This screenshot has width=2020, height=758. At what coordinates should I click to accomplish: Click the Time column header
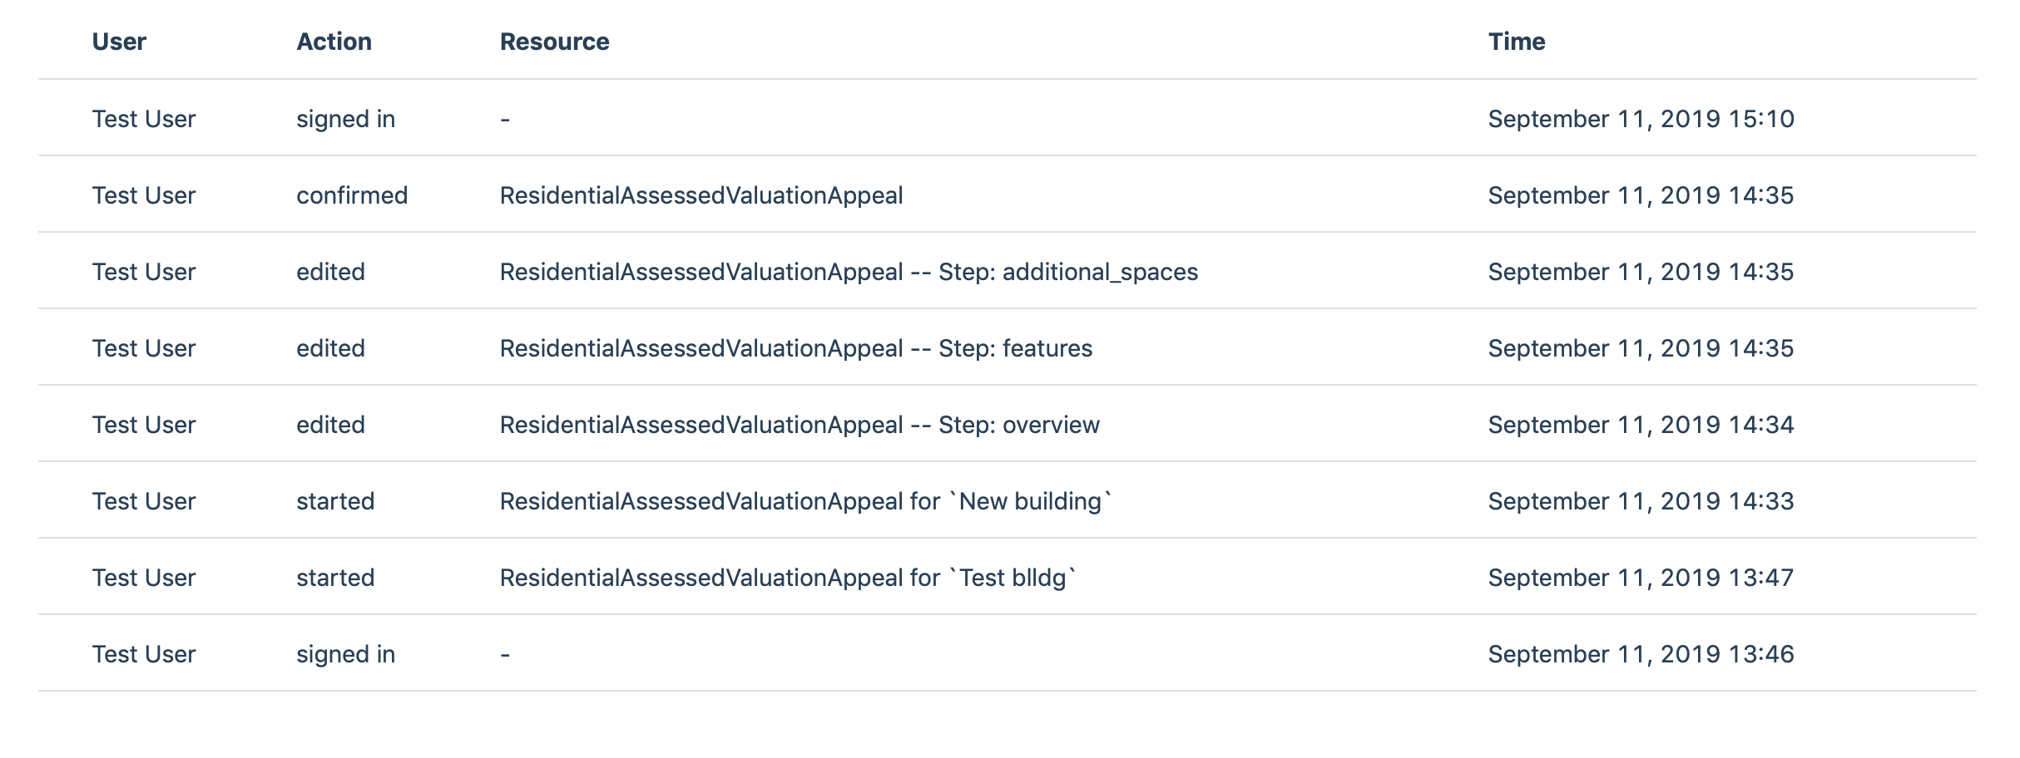[1516, 42]
